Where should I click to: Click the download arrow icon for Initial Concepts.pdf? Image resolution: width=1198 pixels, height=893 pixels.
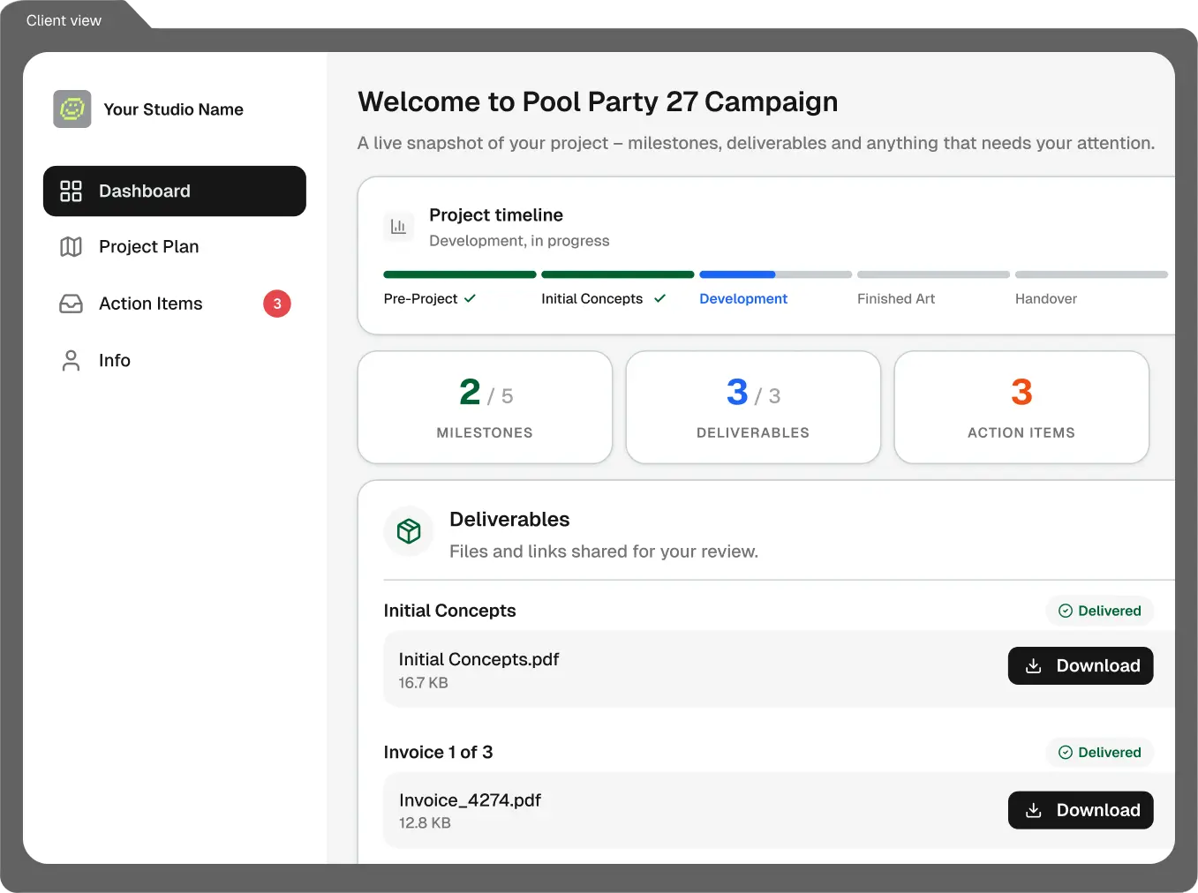pos(1034,666)
